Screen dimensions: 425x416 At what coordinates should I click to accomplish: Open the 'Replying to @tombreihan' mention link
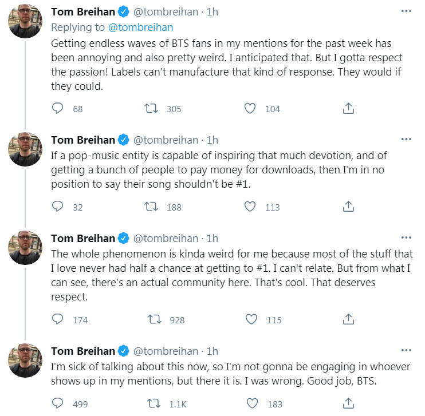click(148, 27)
